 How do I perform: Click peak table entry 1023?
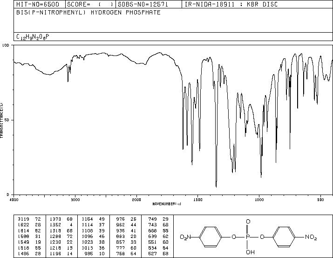(87, 242)
